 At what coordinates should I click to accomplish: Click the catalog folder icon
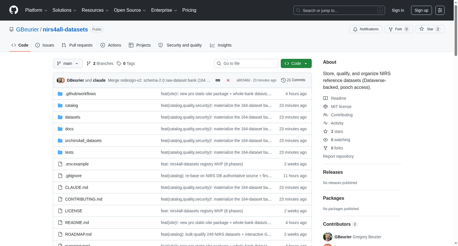[60, 105]
